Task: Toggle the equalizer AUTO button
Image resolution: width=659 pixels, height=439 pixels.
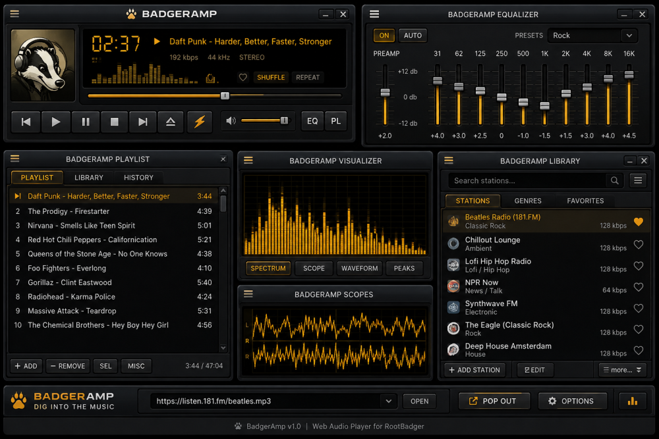Action: [413, 36]
